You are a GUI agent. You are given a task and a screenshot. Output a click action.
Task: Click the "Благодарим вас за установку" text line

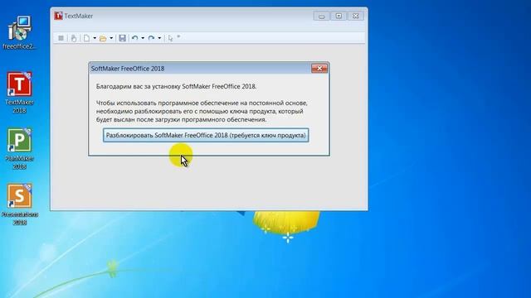point(176,86)
